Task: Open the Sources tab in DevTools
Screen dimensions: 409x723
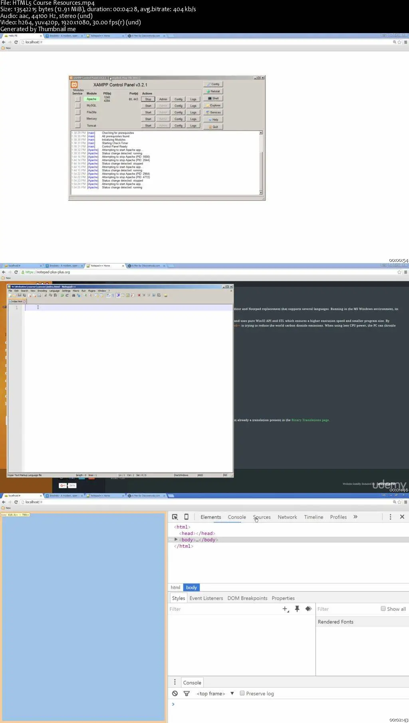Action: (x=262, y=517)
